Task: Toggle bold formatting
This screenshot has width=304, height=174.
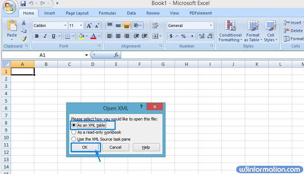Action: pos(36,36)
